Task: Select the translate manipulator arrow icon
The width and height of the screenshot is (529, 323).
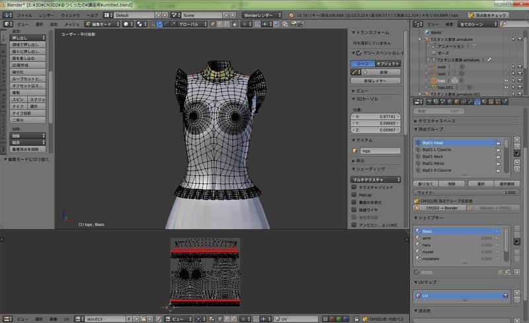Action: pos(159,24)
